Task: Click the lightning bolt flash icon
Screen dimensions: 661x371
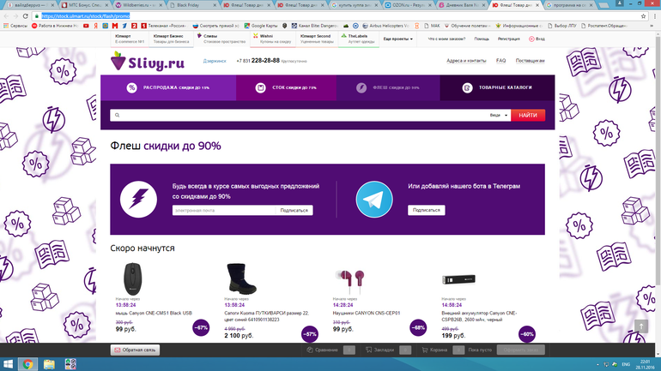Action: click(137, 199)
